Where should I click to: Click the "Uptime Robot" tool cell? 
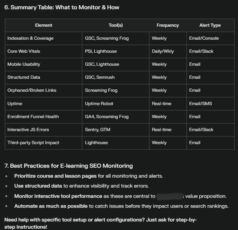click(99, 103)
